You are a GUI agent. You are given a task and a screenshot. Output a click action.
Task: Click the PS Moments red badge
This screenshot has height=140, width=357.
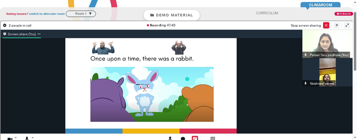tap(343, 14)
